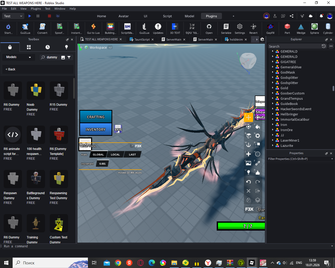Switch to the Avatar ribbon tab
This screenshot has height=268, width=335.
(124, 16)
